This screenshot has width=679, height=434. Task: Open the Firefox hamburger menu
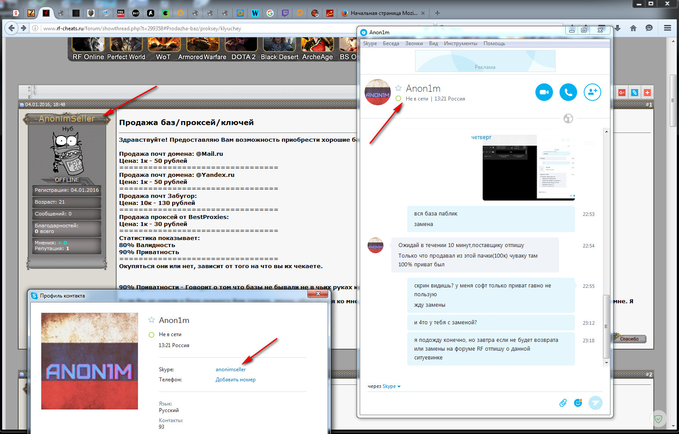668,28
